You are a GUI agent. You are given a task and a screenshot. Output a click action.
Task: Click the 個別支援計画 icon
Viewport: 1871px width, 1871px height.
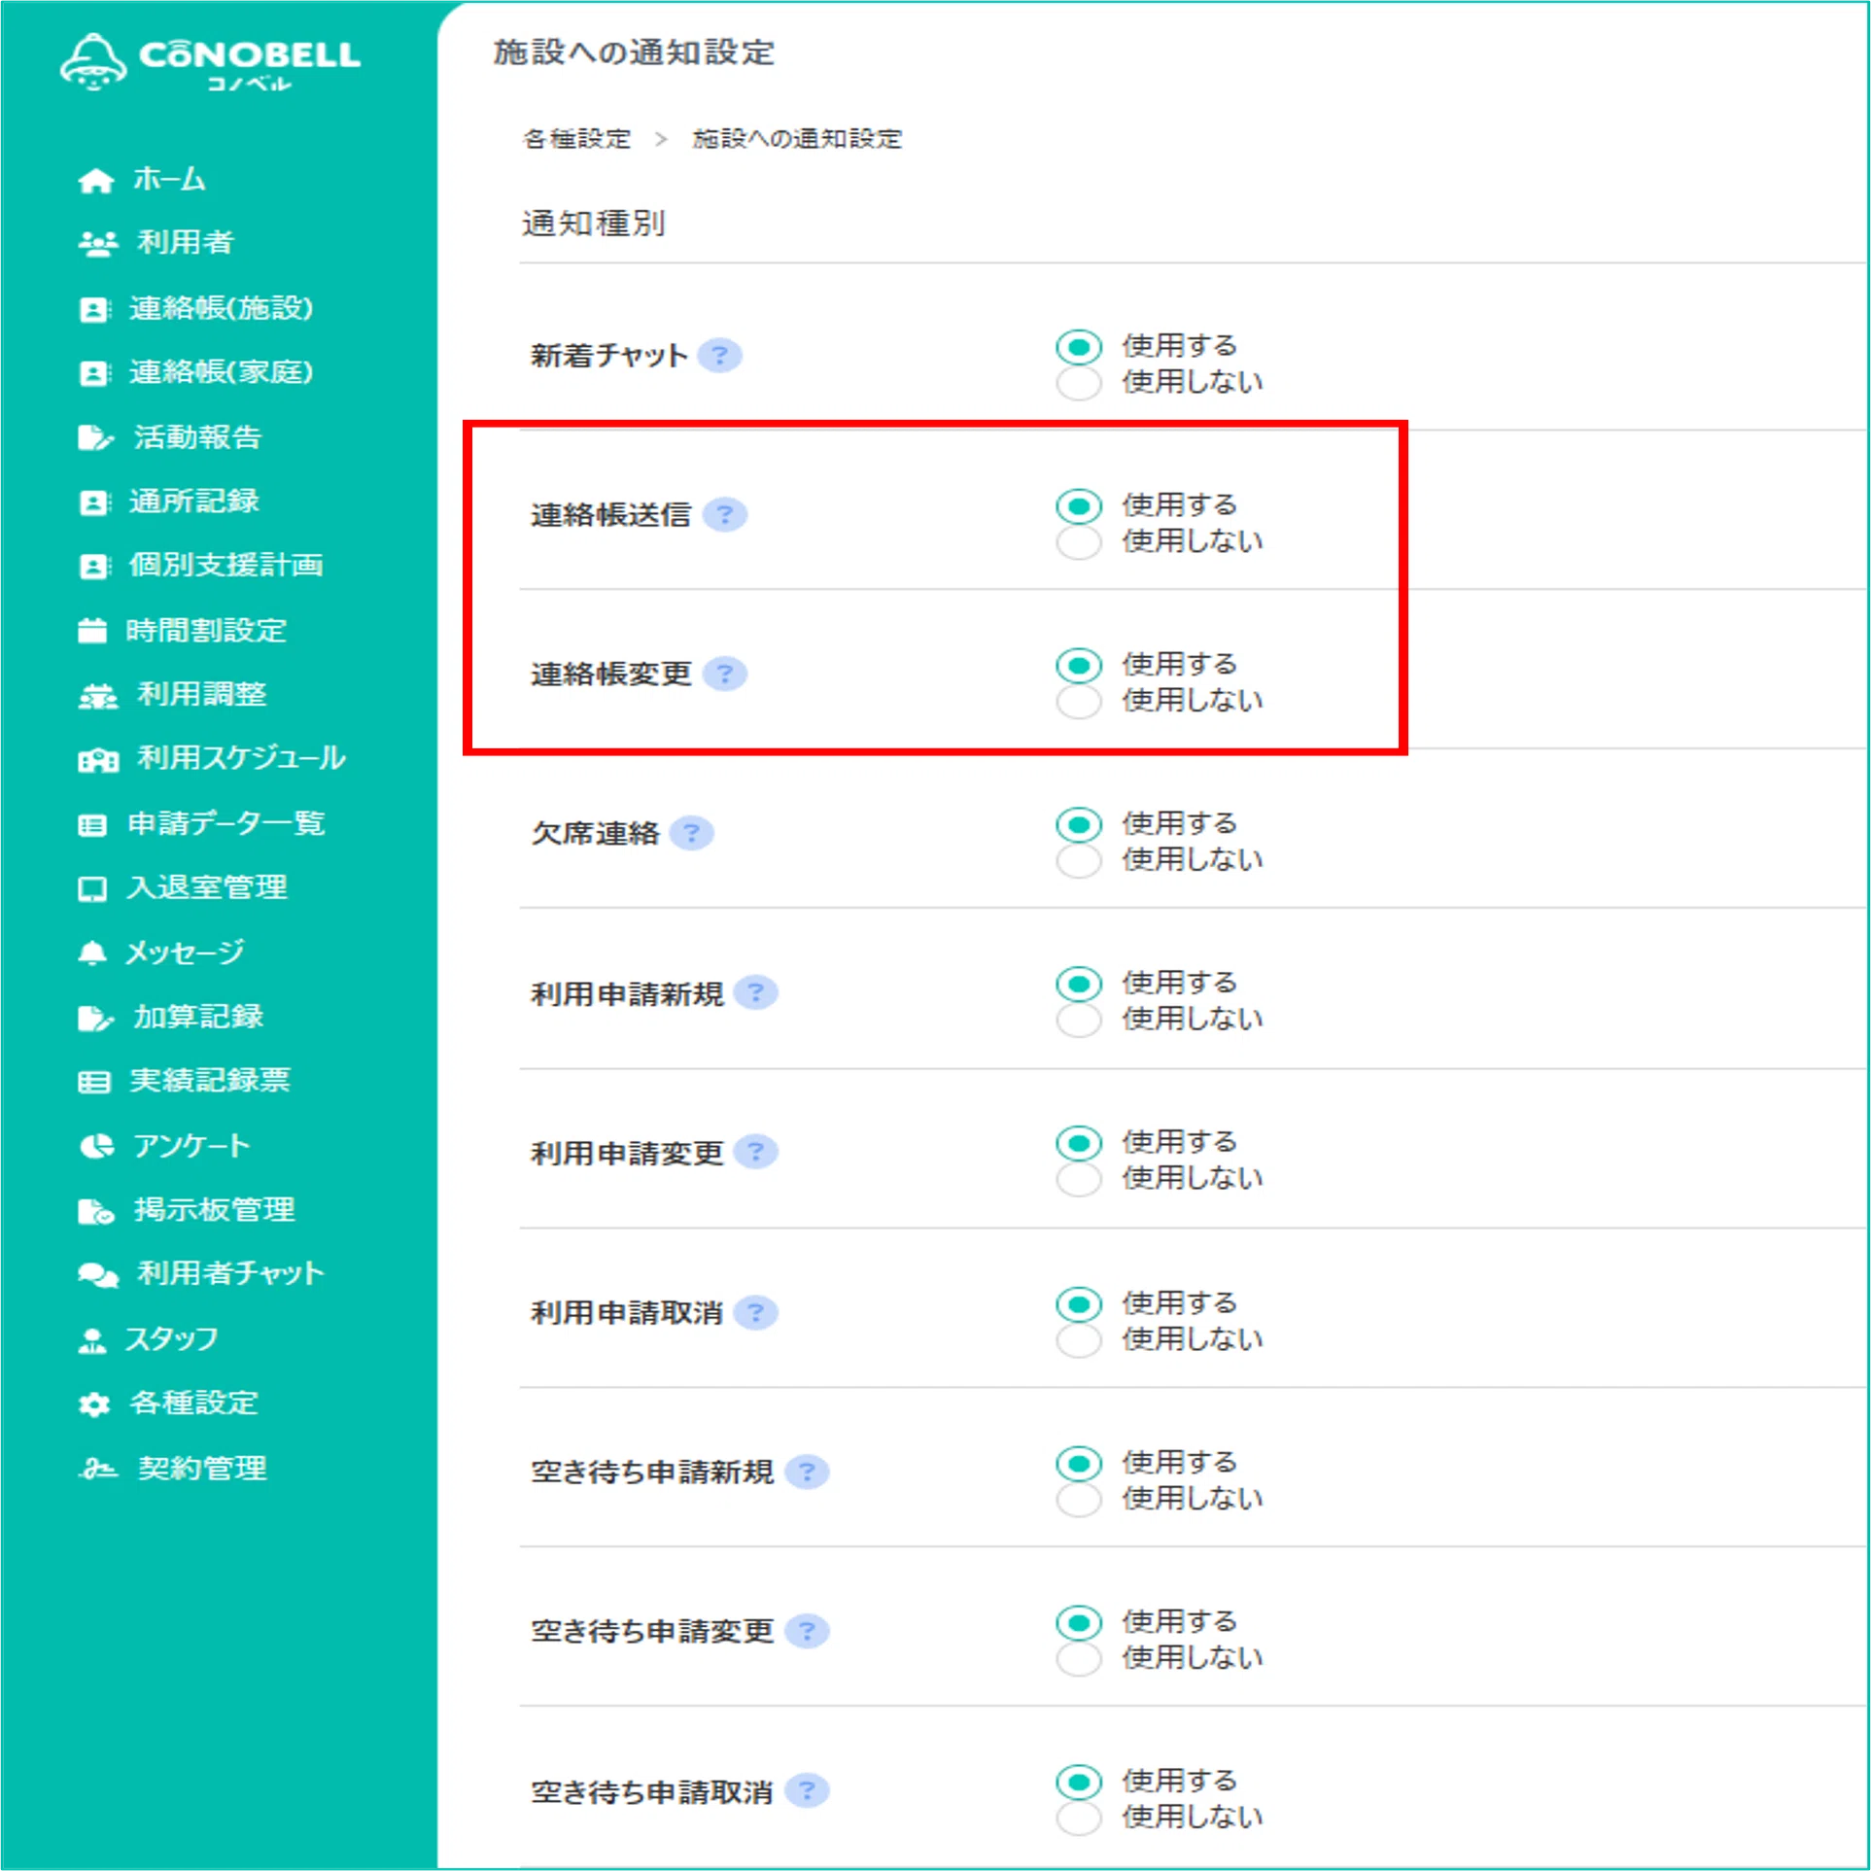click(94, 566)
